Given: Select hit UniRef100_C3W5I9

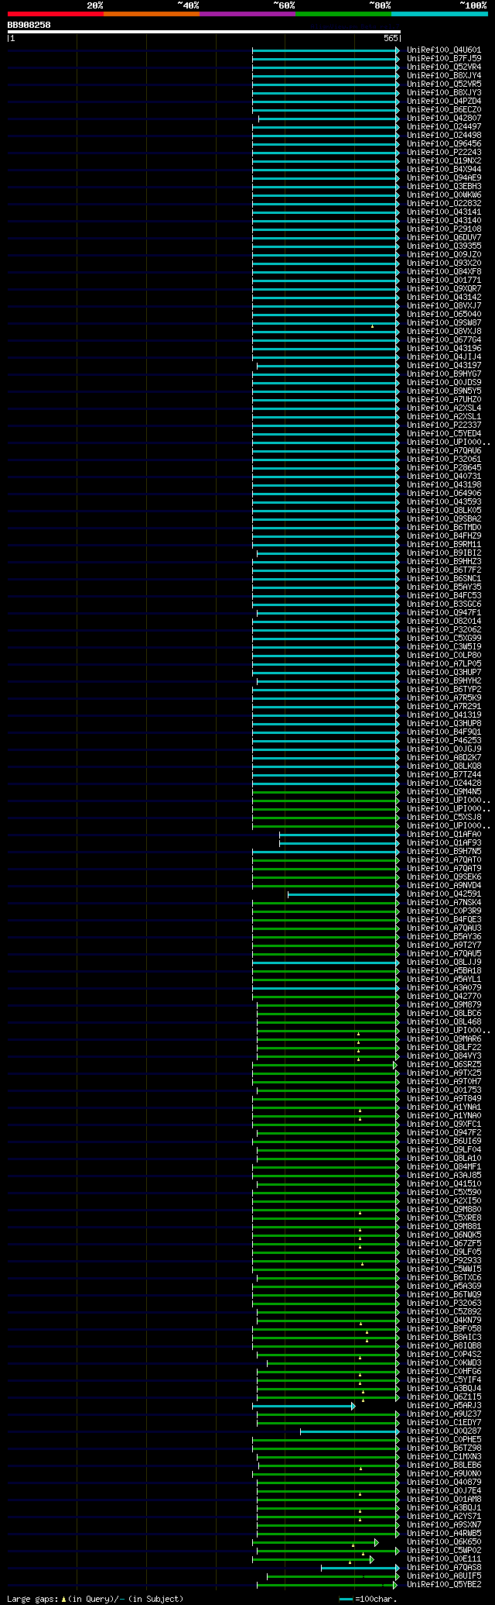Looking at the screenshot, I should coord(444,646).
